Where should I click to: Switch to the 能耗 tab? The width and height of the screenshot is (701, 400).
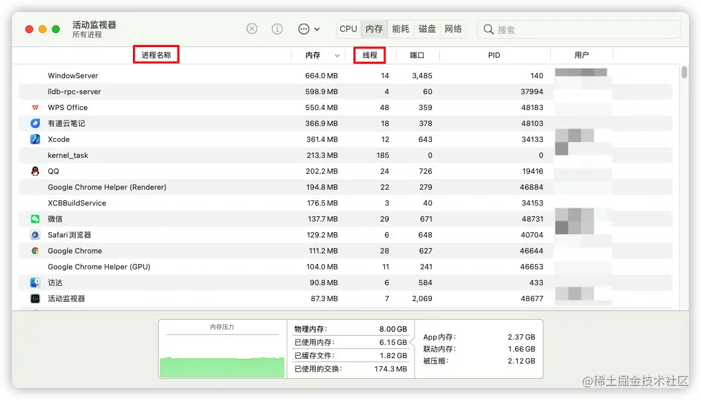point(401,29)
